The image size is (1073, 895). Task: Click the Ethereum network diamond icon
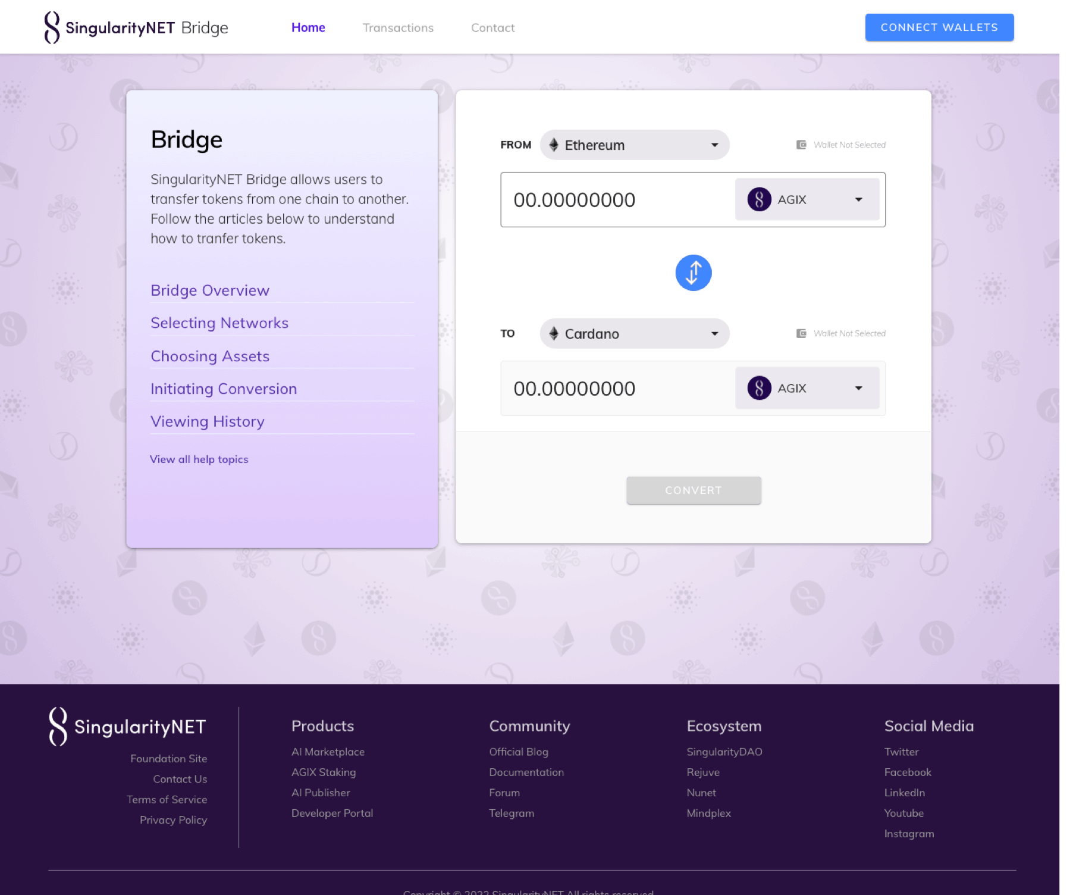[x=554, y=145]
